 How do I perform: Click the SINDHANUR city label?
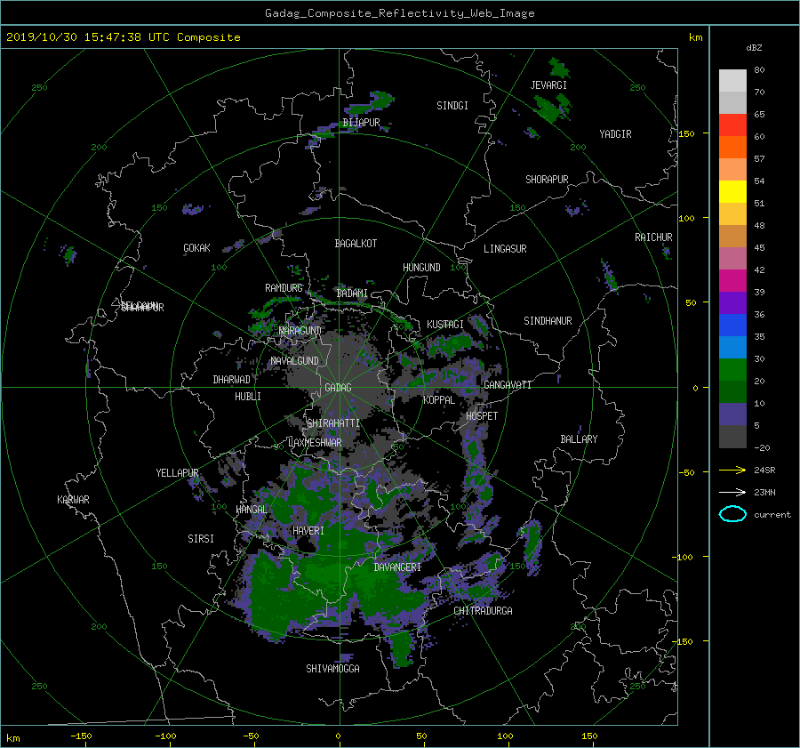tap(548, 321)
